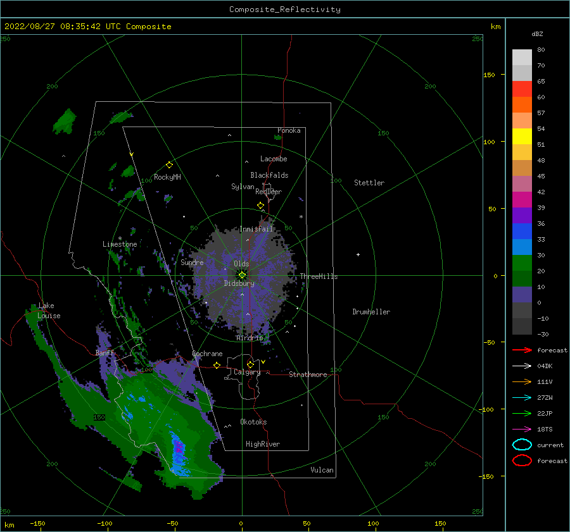Click the red 'forecast' oval legend icon
This screenshot has width=570, height=532.
522,461
